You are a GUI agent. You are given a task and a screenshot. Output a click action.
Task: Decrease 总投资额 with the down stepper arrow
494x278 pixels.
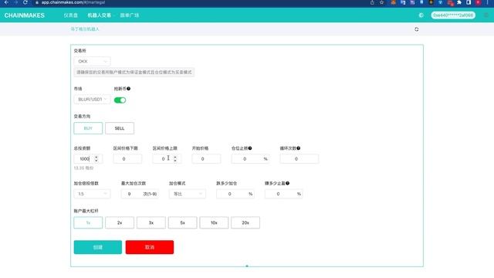point(96,161)
